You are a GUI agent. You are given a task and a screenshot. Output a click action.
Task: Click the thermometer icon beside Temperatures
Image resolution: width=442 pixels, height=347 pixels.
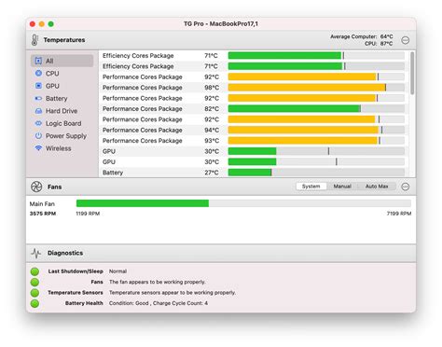(35, 40)
